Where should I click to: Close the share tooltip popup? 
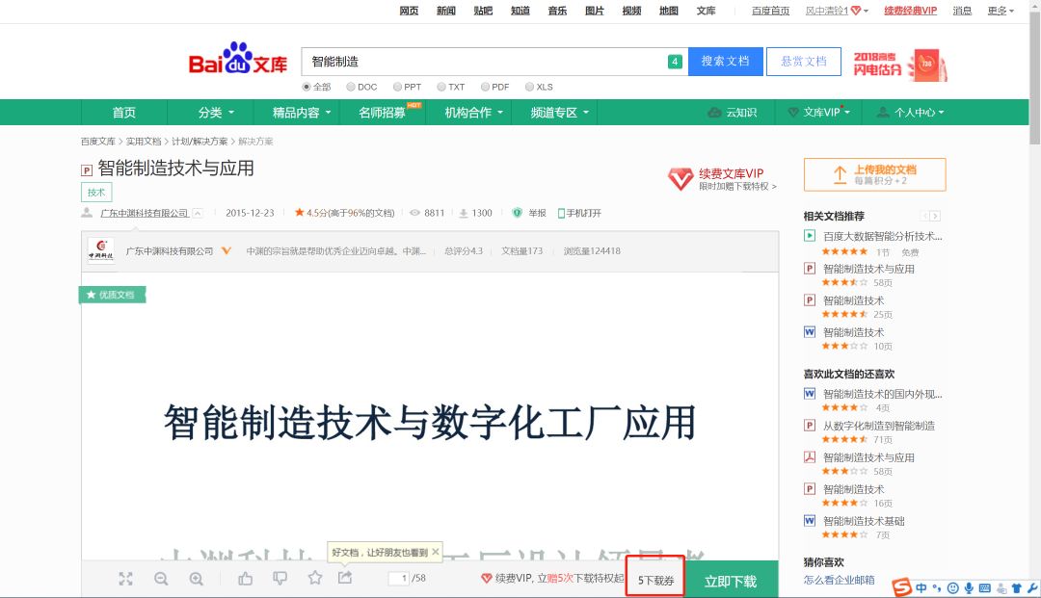[x=436, y=552]
